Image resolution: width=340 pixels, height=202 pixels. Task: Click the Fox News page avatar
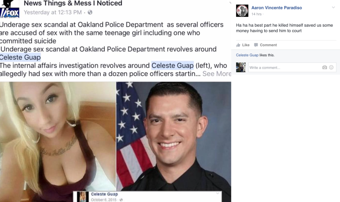pyautogui.click(x=9, y=9)
